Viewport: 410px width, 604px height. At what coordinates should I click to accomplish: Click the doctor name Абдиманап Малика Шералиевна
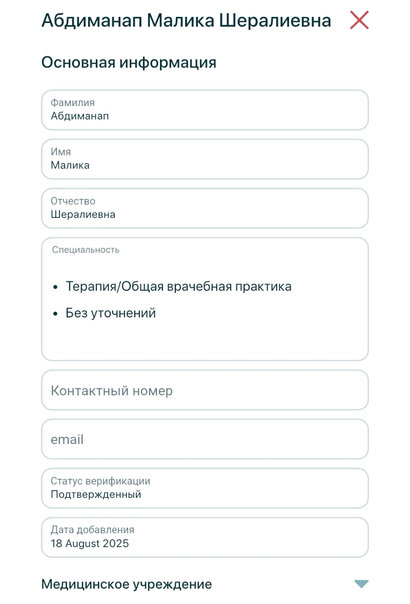[186, 21]
